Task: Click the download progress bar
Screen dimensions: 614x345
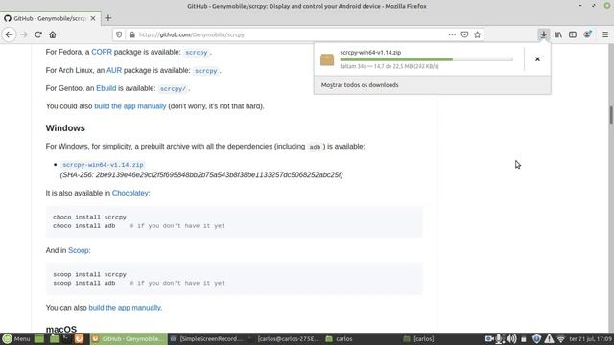Action: pyautogui.click(x=426, y=59)
